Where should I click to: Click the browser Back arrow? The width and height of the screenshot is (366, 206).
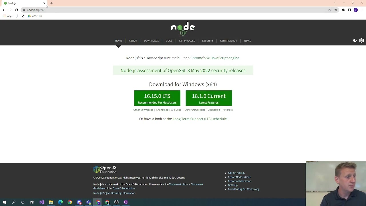click(x=4, y=10)
